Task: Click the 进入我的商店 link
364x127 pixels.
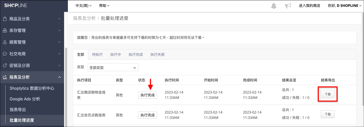Action: [310, 6]
